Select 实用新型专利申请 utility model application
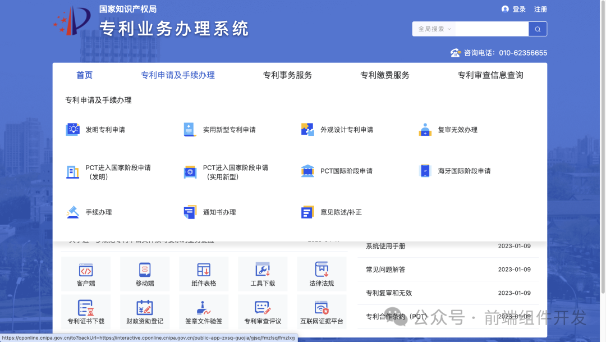The height and width of the screenshot is (342, 606). [x=228, y=129]
